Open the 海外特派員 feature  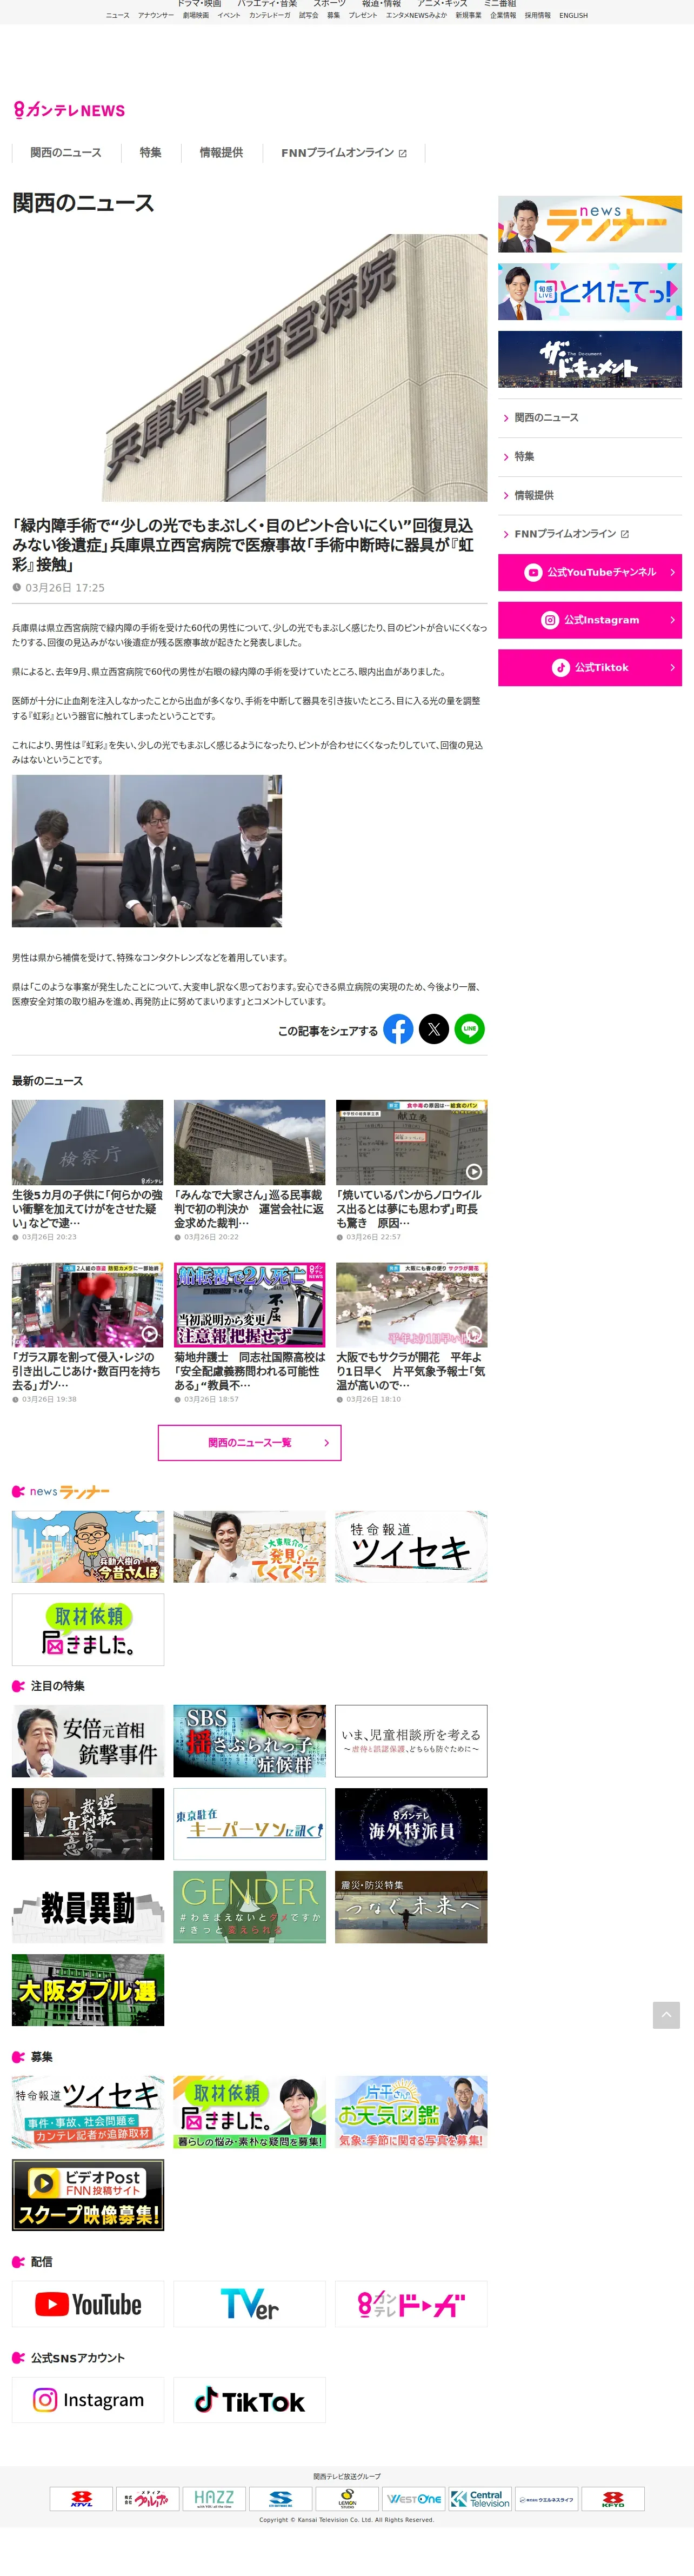click(411, 1824)
